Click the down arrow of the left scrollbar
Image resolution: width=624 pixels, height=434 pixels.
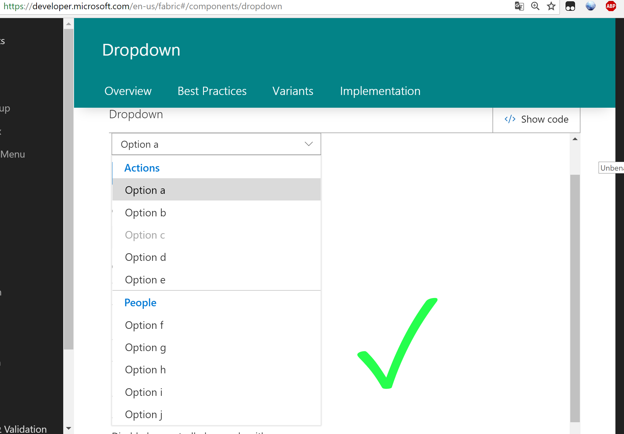point(68,428)
